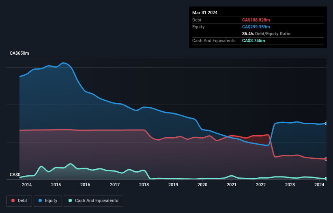Toggle the Equity series legend button
Screen dimensions: 333x213
click(x=48, y=201)
